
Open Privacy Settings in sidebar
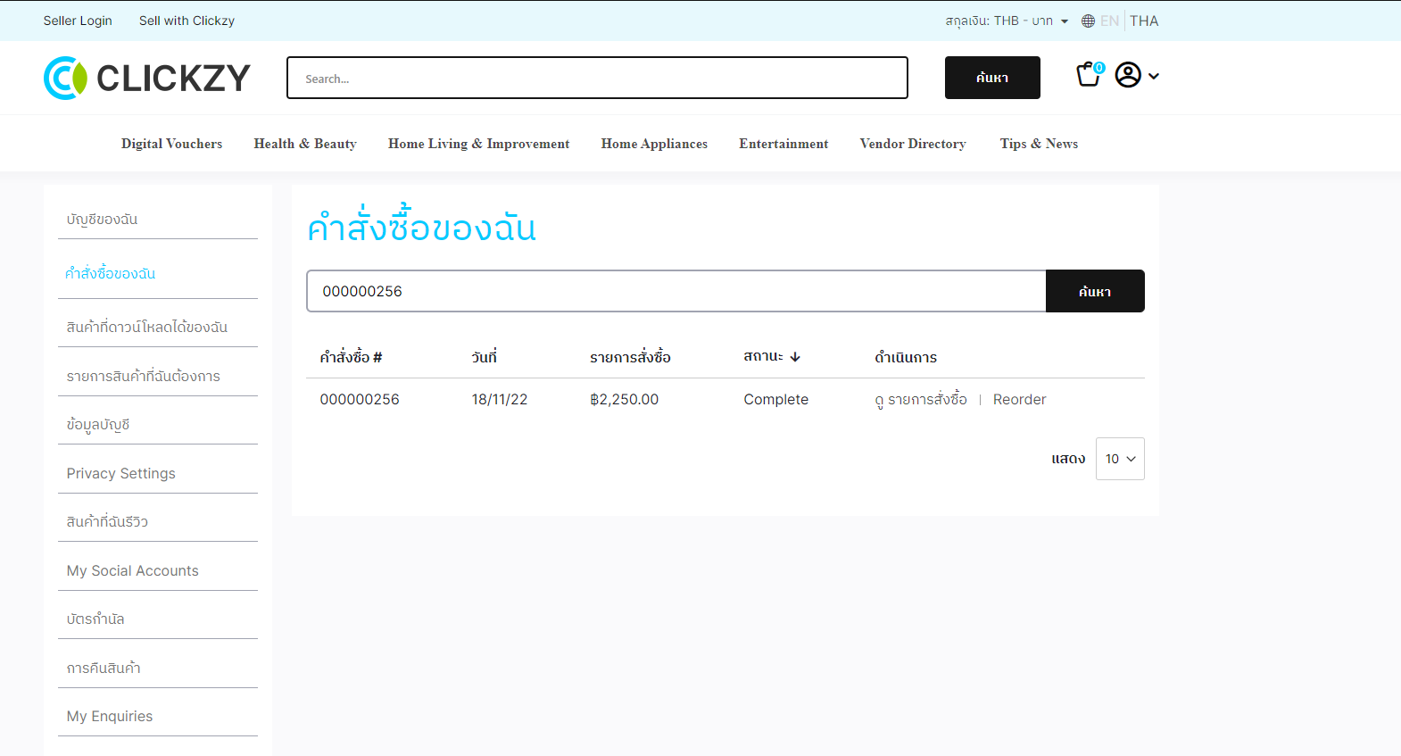click(x=121, y=473)
